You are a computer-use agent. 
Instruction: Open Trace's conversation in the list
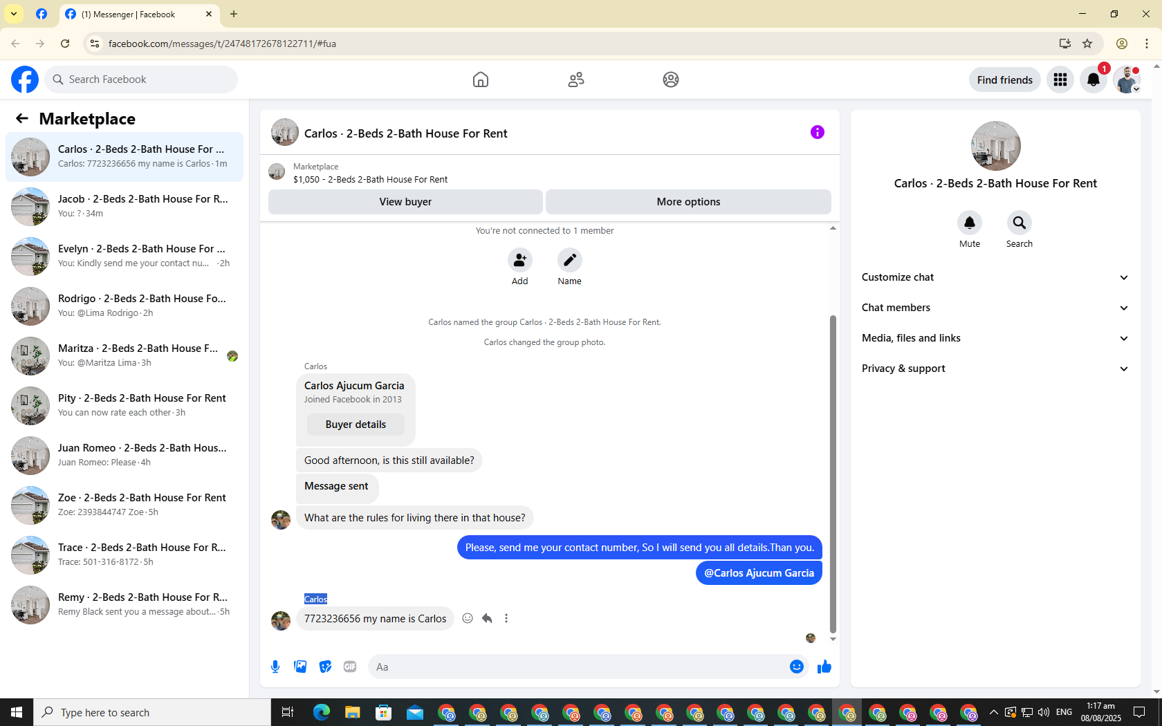point(124,555)
